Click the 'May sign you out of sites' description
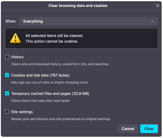The height and width of the screenshot is (138, 163). click(49, 82)
